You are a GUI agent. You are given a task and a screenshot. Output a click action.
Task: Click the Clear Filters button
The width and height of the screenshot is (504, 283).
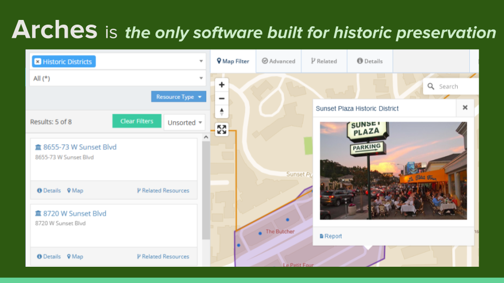click(136, 121)
